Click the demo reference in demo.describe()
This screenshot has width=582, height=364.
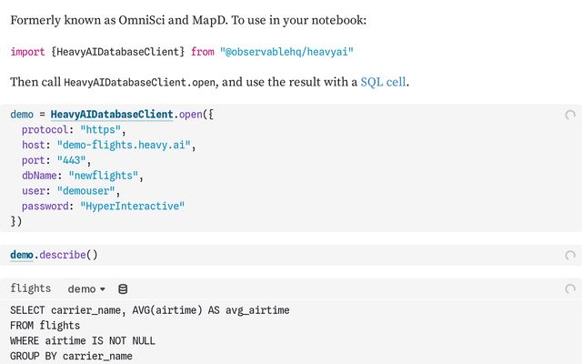22,255
